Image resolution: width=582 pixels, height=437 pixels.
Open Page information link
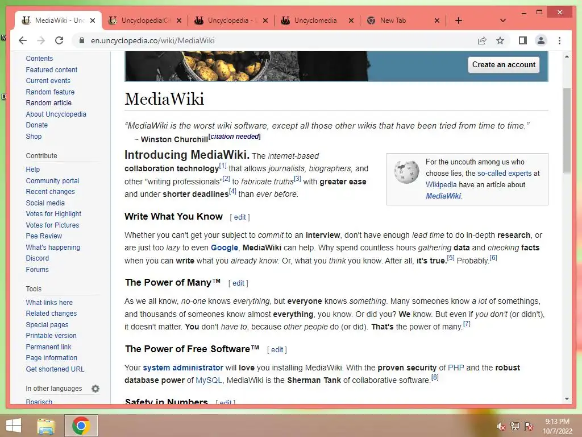pos(52,358)
